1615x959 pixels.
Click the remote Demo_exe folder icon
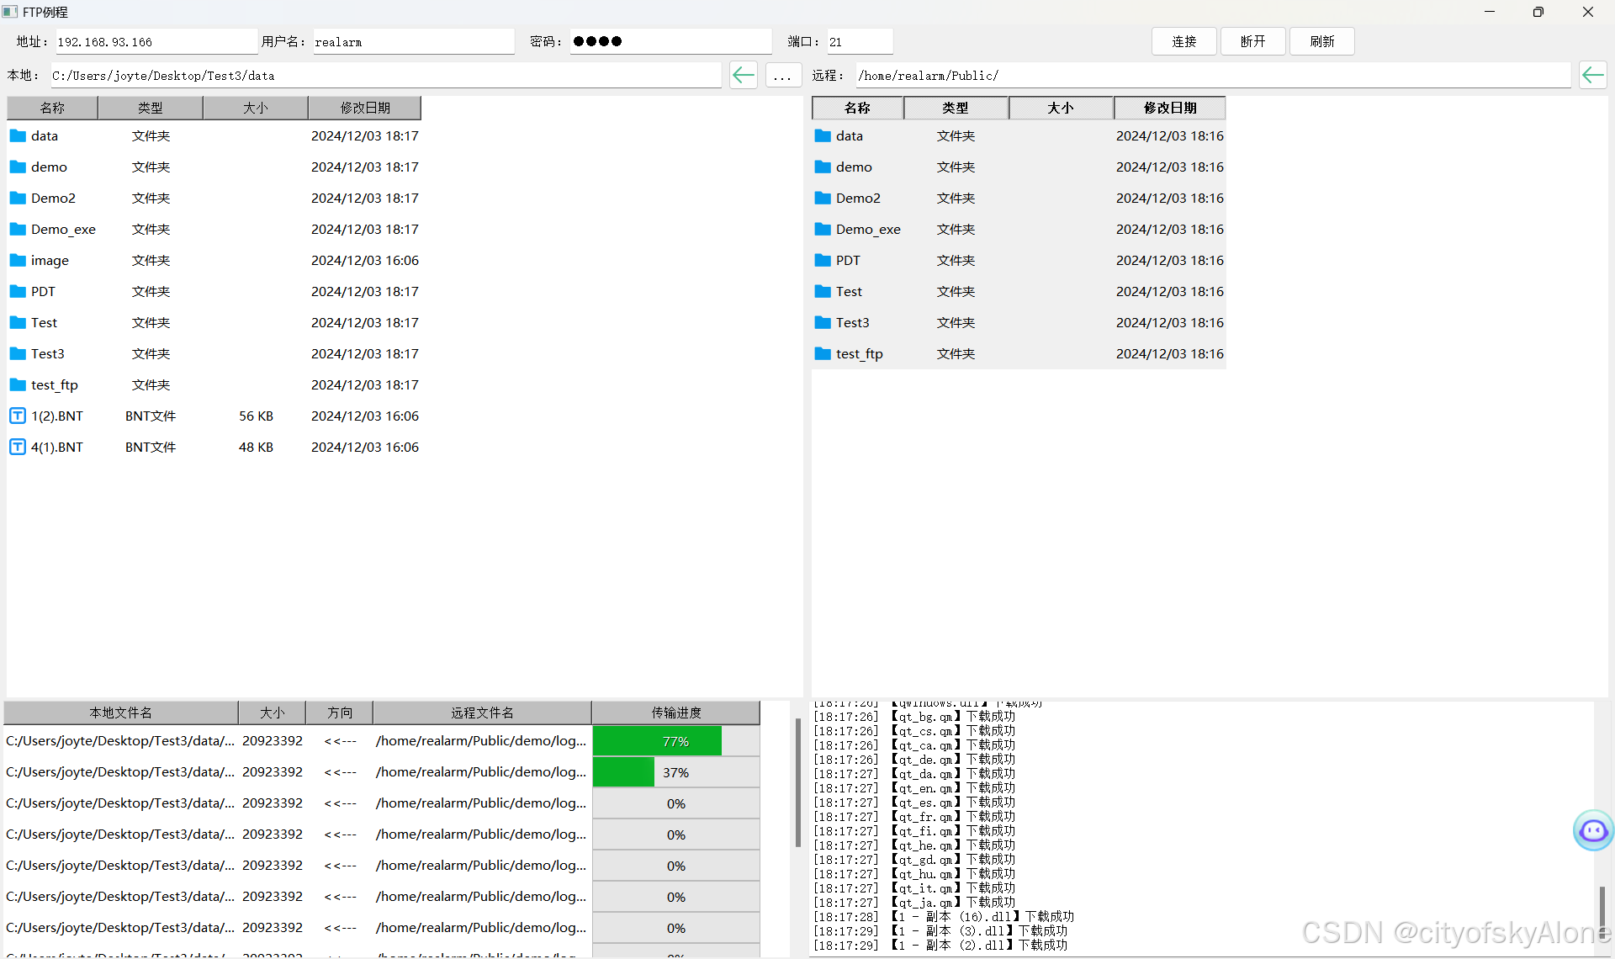(823, 229)
